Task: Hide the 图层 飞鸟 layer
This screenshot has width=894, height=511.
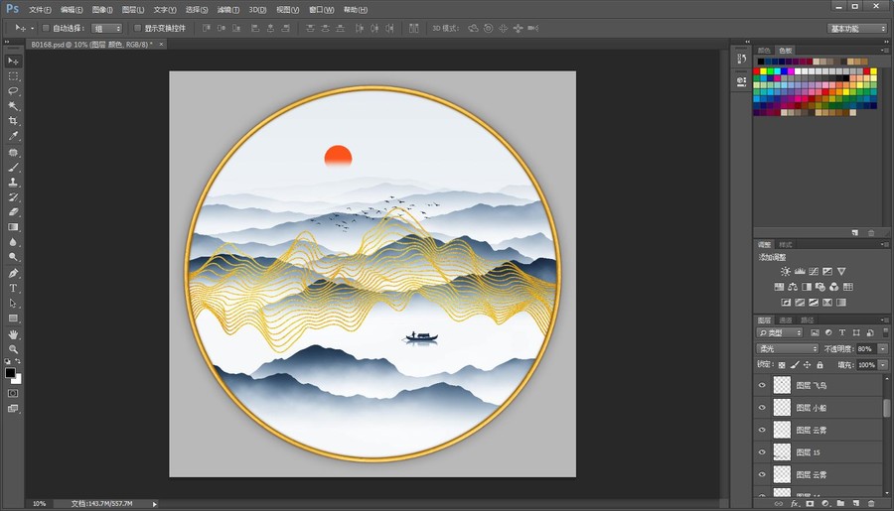Action: [x=762, y=385]
